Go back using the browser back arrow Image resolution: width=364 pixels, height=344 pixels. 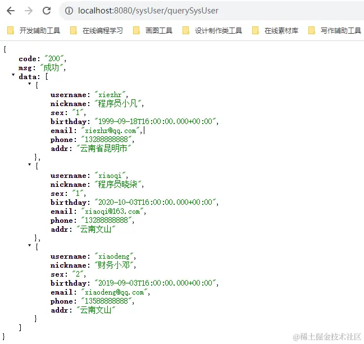tap(11, 11)
